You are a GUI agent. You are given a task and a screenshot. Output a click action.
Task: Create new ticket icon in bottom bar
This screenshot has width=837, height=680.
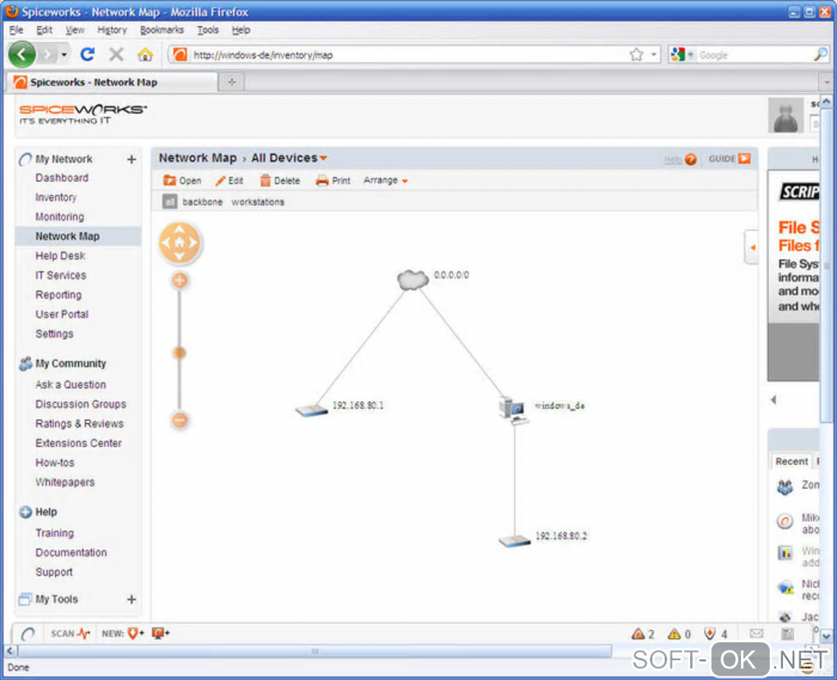135,633
